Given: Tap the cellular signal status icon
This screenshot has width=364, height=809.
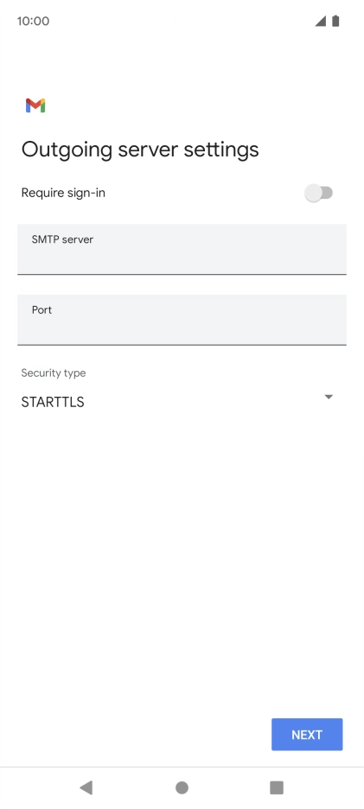Looking at the screenshot, I should pos(321,21).
